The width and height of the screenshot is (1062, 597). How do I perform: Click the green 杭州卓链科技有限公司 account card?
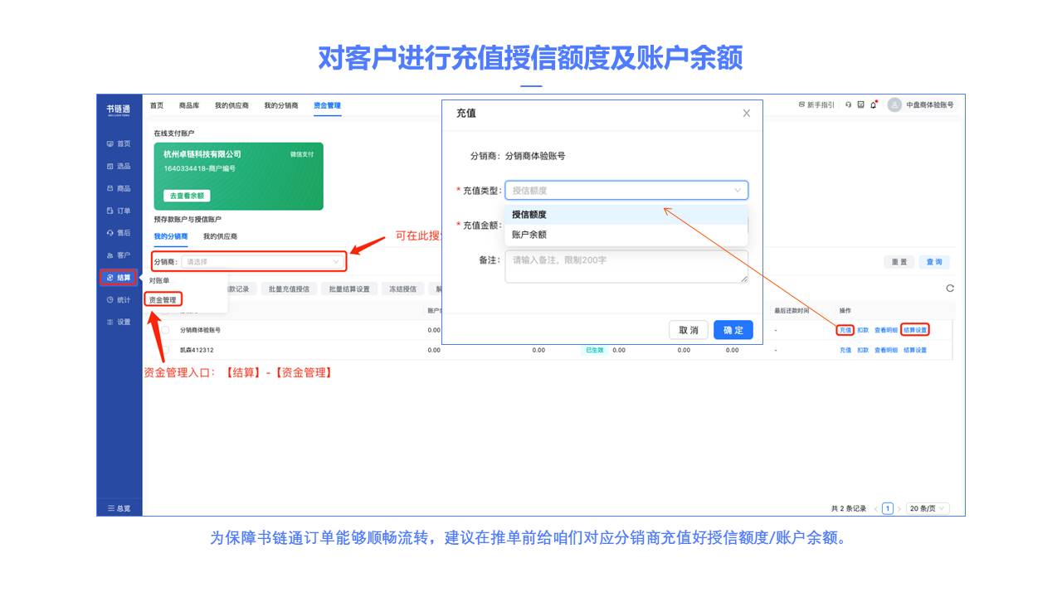pos(238,176)
